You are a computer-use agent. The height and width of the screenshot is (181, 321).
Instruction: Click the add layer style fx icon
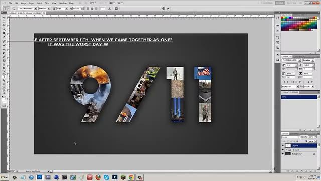pyautogui.click(x=293, y=171)
